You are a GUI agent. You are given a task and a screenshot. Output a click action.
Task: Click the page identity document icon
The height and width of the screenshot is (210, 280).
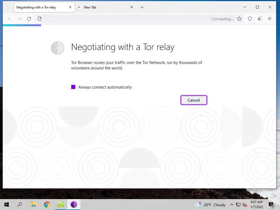pyautogui.click(x=40, y=19)
